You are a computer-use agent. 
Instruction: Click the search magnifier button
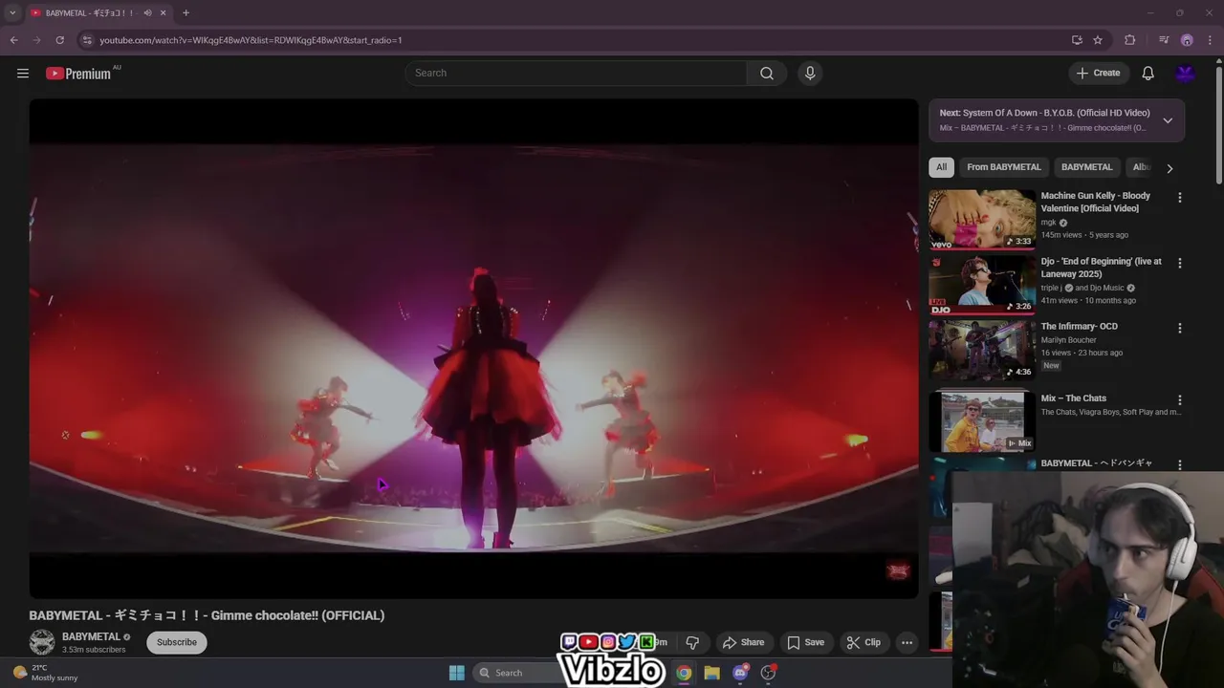[767, 74]
